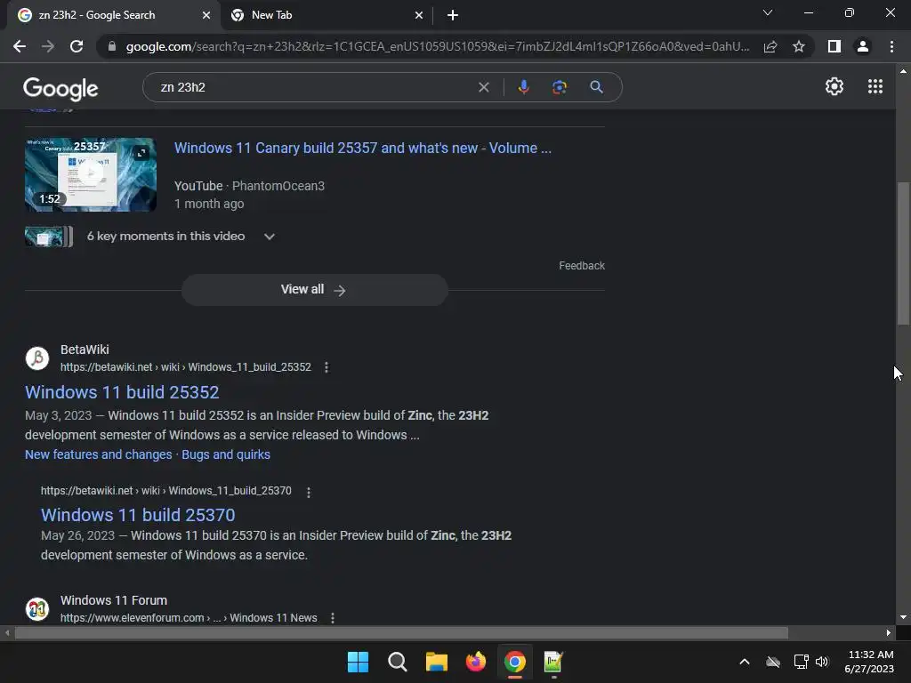Go to Google homepage via logo
The width and height of the screenshot is (911, 683).
[60, 88]
